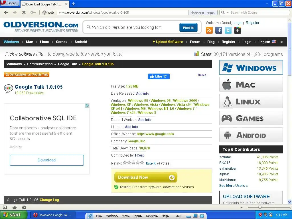Click the ad choices icon on the ad
The image size is (292, 219).
(x=87, y=106)
